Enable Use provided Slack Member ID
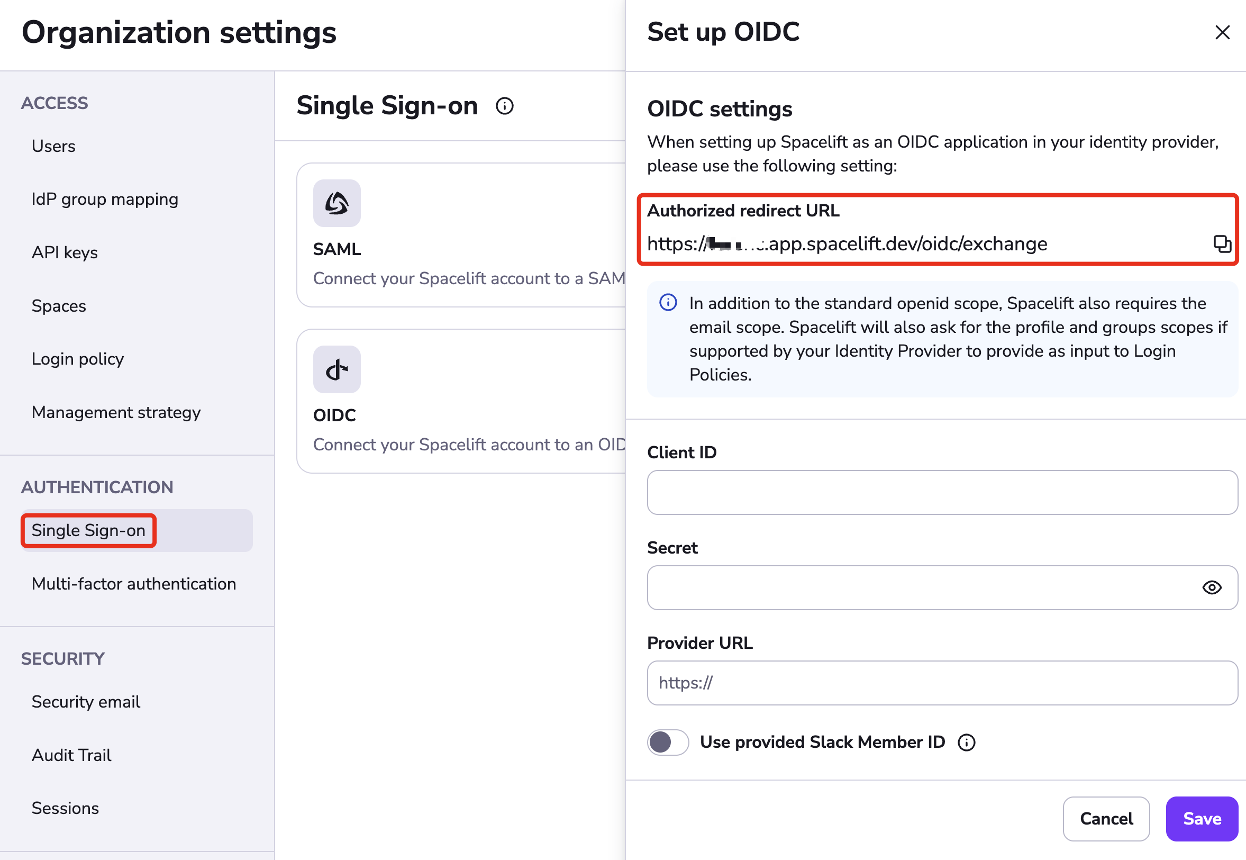Viewport: 1246px width, 860px height. coord(668,743)
